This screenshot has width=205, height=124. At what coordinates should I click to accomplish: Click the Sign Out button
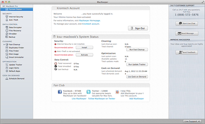(138, 28)
